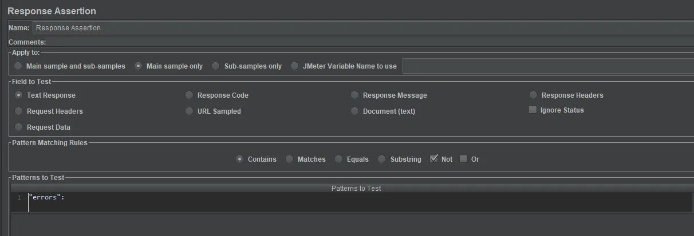
Task: Select Document (text) radio button
Action: [x=355, y=111]
